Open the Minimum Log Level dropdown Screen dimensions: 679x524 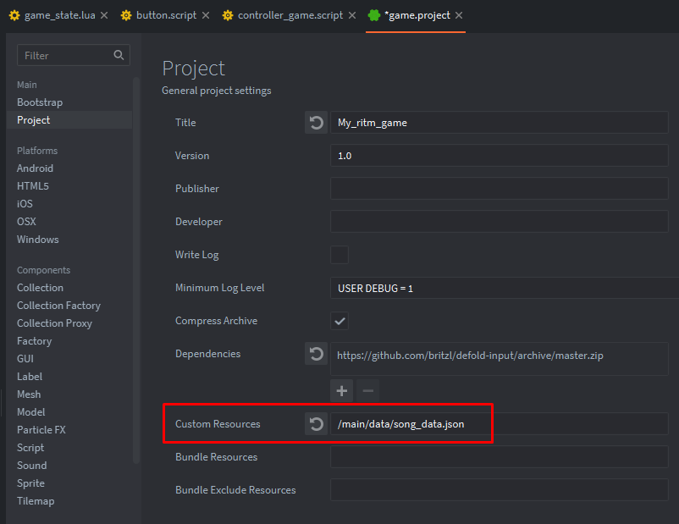[503, 288]
